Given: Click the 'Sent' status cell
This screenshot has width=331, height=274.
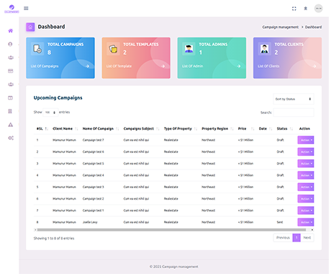Looking at the screenshot, I should [x=280, y=222].
